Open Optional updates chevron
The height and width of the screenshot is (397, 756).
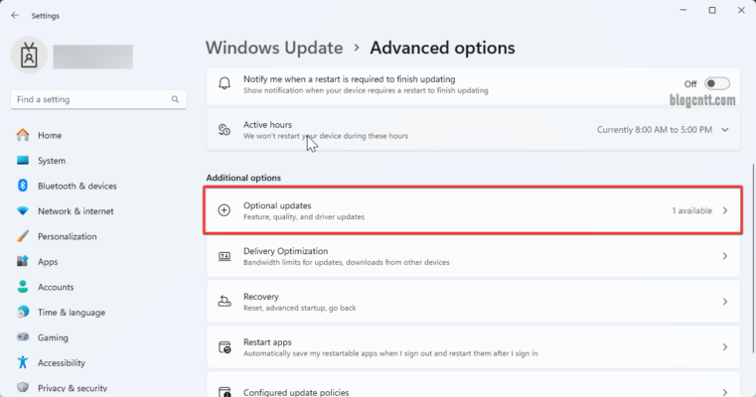click(725, 210)
